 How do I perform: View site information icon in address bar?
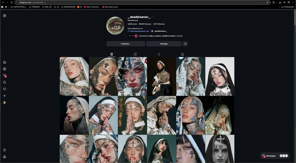pyautogui.click(x=17, y=2)
